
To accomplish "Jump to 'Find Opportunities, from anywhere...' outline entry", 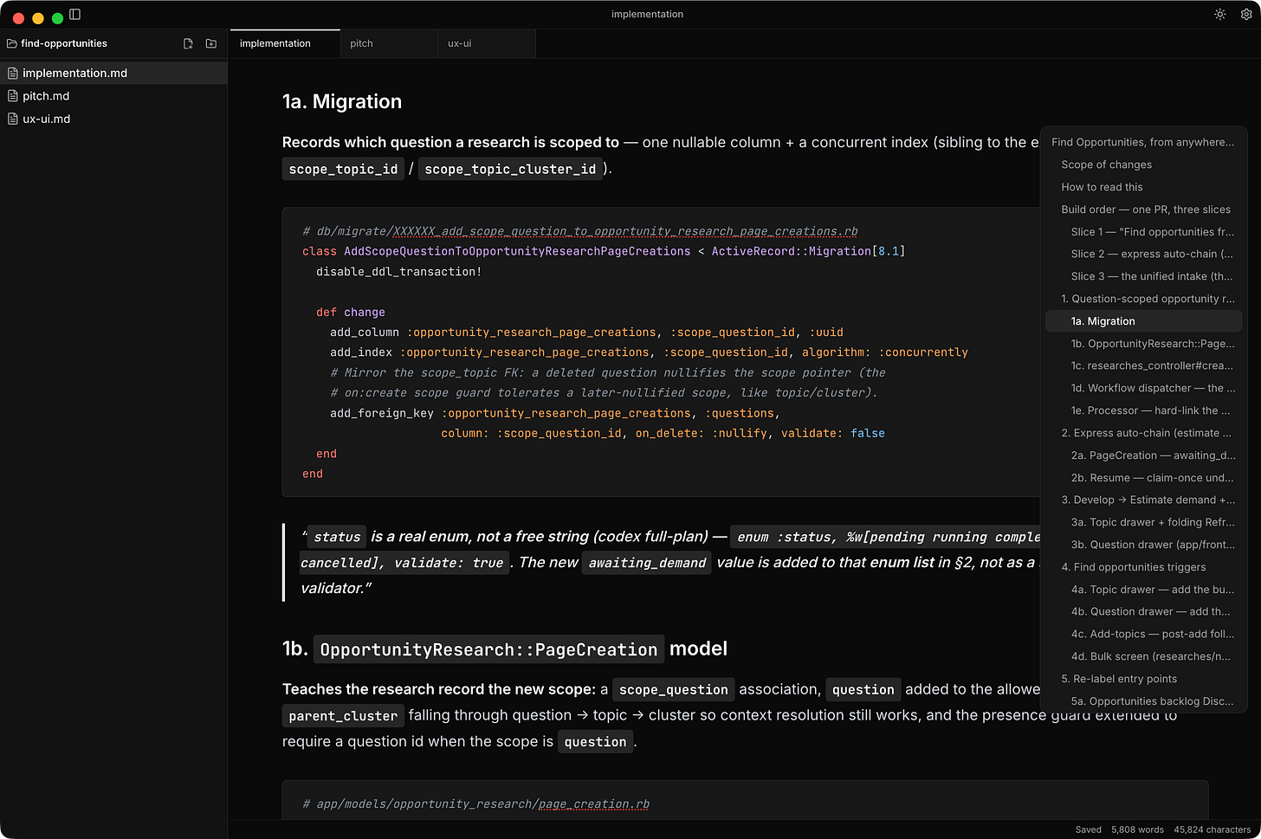I will (1143, 142).
